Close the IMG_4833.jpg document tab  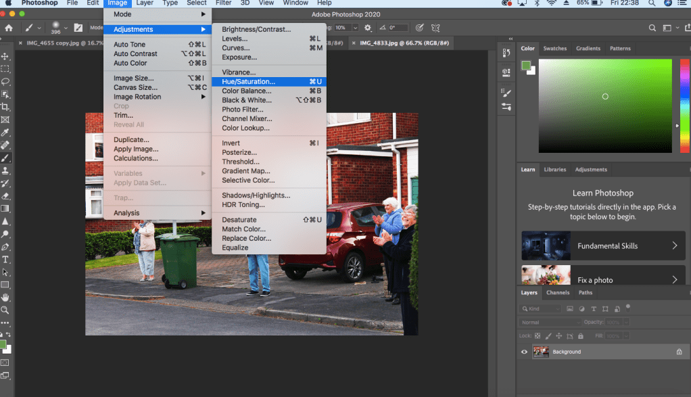(355, 43)
